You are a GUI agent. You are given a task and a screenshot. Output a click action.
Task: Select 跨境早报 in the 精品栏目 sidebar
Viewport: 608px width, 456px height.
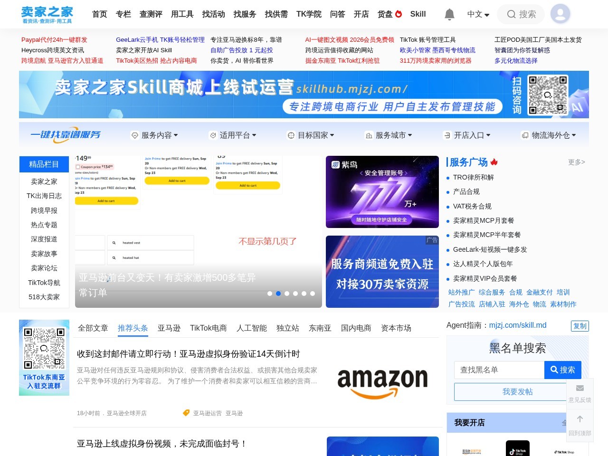[44, 210]
